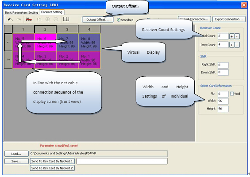Click the Save... button

click(x=16, y=161)
